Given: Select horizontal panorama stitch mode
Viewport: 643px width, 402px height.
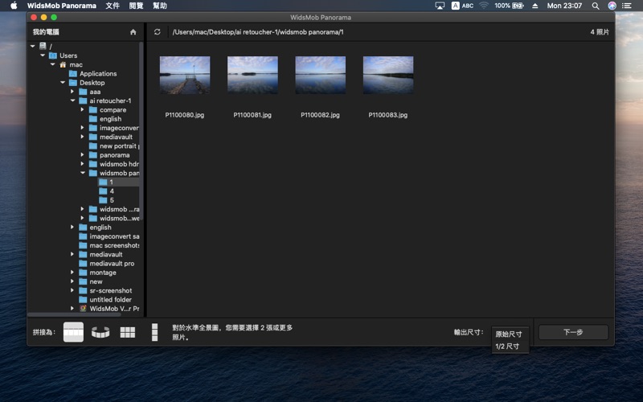Looking at the screenshot, I should tap(73, 331).
